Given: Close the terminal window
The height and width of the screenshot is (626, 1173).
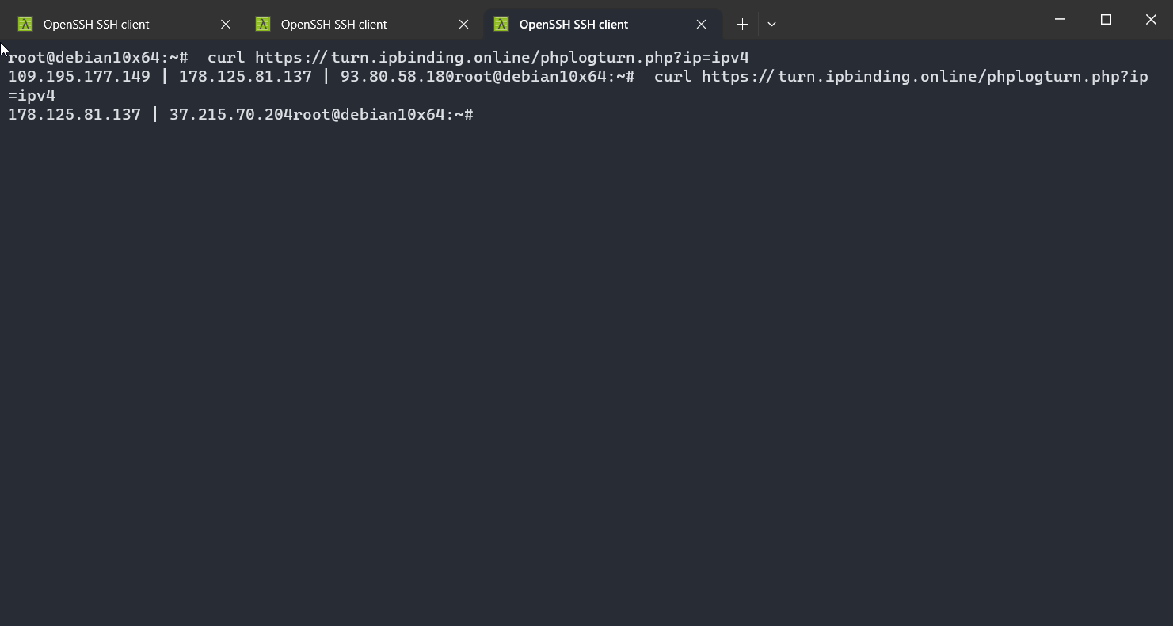Looking at the screenshot, I should 1151,20.
